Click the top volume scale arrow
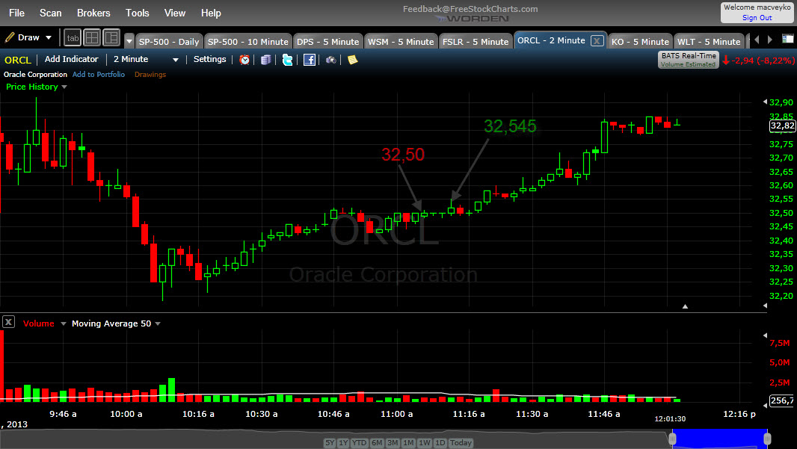The image size is (797, 449). point(765,335)
